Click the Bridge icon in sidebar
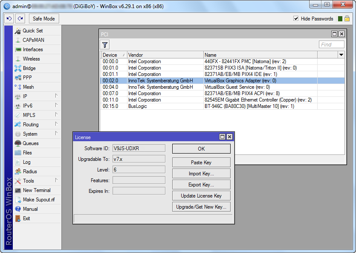356x253 pixels. [x=18, y=68]
